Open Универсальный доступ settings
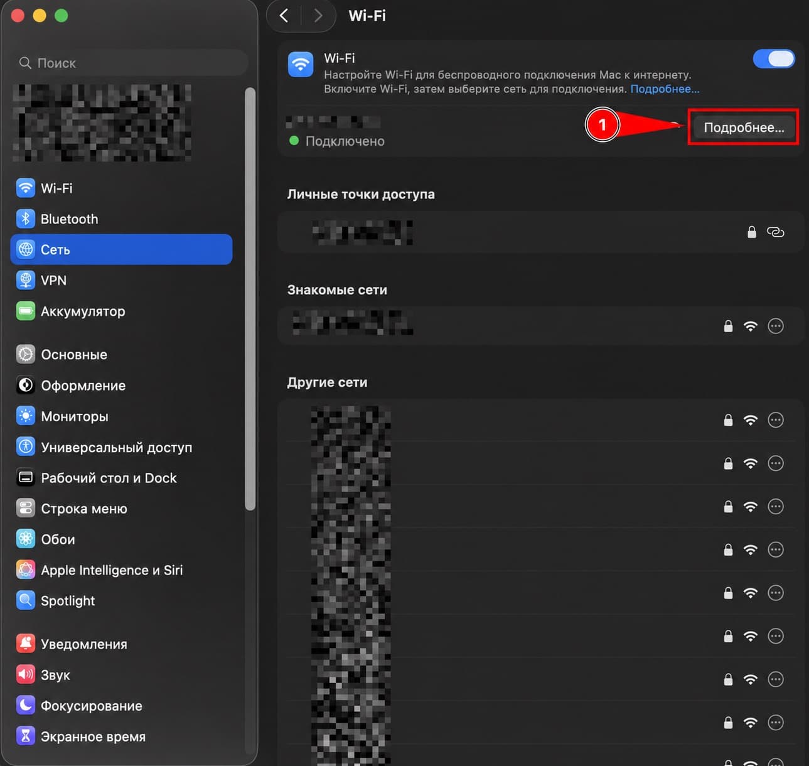This screenshot has height=766, width=809. [x=121, y=447]
